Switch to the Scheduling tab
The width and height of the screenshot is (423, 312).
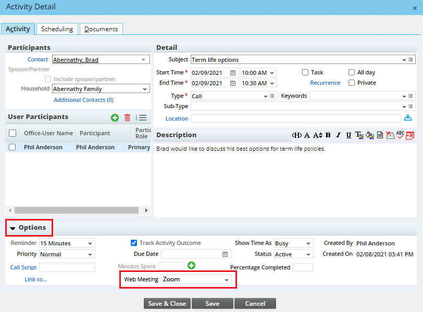[57, 29]
